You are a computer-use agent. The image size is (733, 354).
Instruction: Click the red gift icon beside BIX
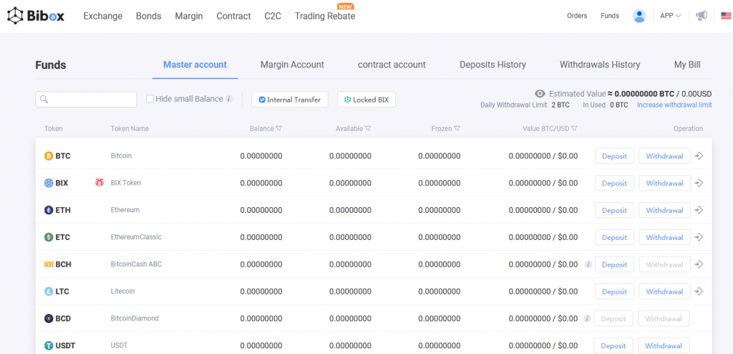(x=99, y=183)
